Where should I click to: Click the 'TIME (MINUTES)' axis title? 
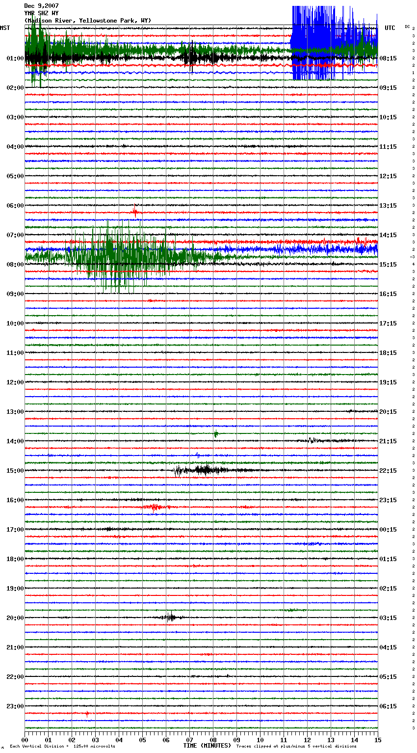tap(207, 746)
